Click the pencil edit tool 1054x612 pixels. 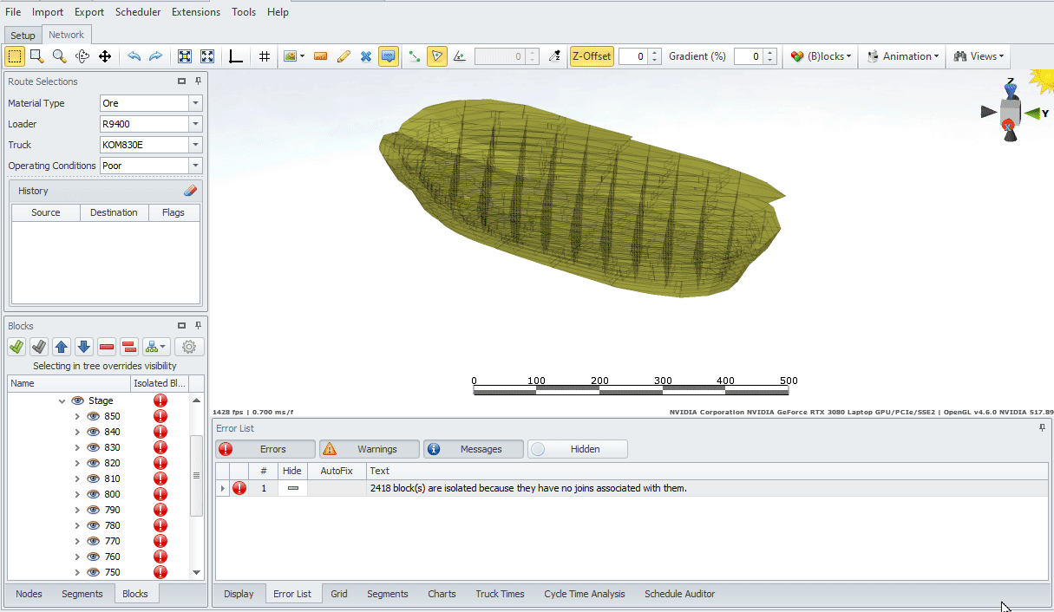[x=344, y=56]
